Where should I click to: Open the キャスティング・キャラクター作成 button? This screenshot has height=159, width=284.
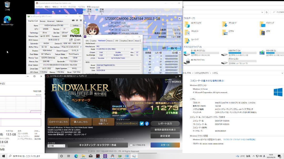[98, 145]
